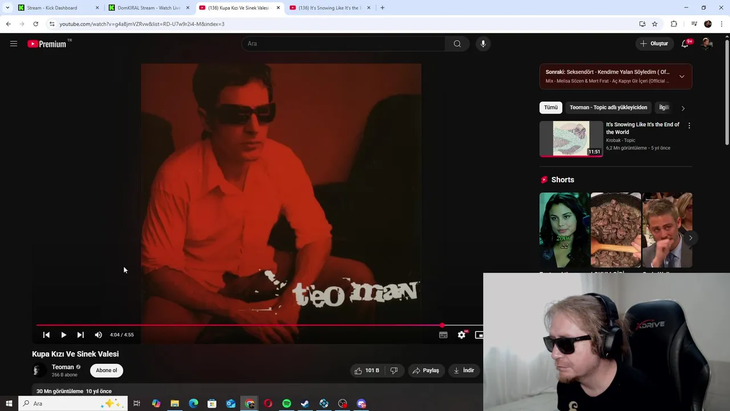Open the Short with 2006 22 caption

(565, 230)
